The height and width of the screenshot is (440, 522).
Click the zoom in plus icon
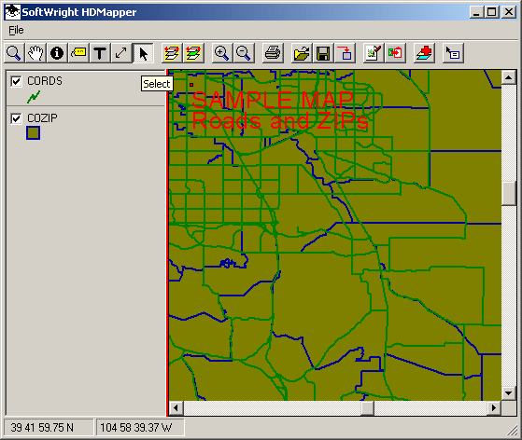click(x=221, y=53)
